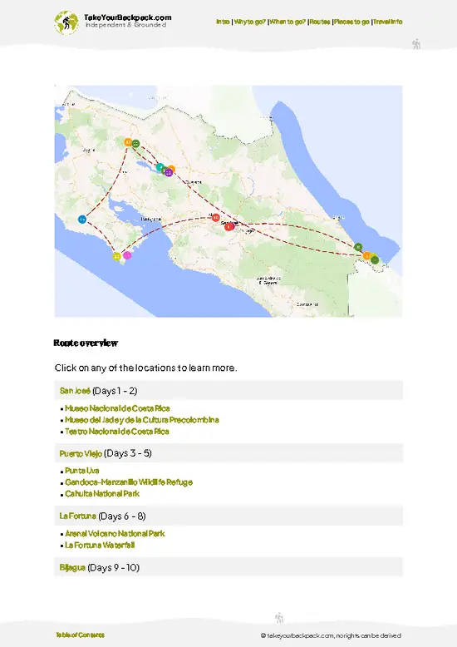Select the purple map marker
This screenshot has width=457, height=647.
pyautogui.click(x=168, y=172)
